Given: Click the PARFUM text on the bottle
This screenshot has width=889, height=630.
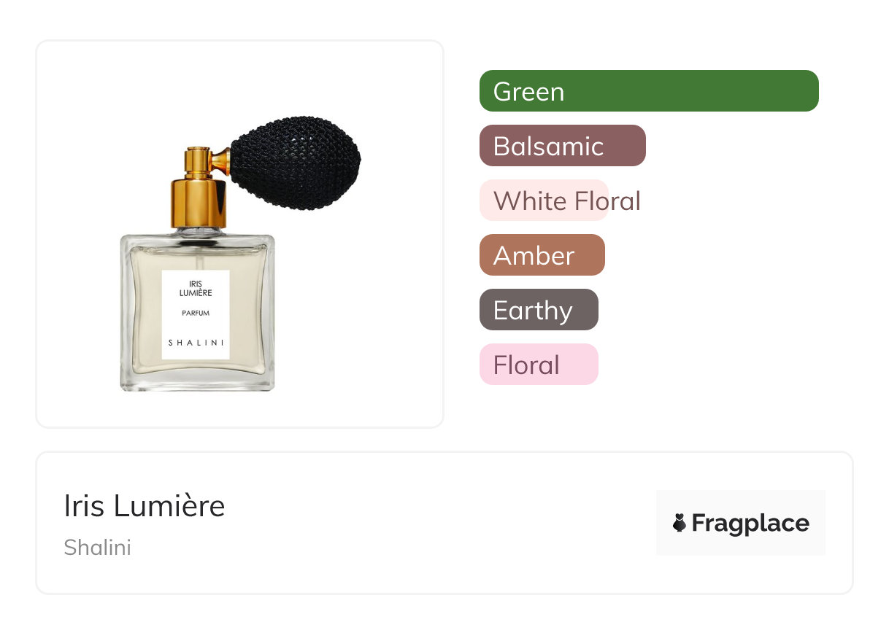Looking at the screenshot, I should [196, 313].
